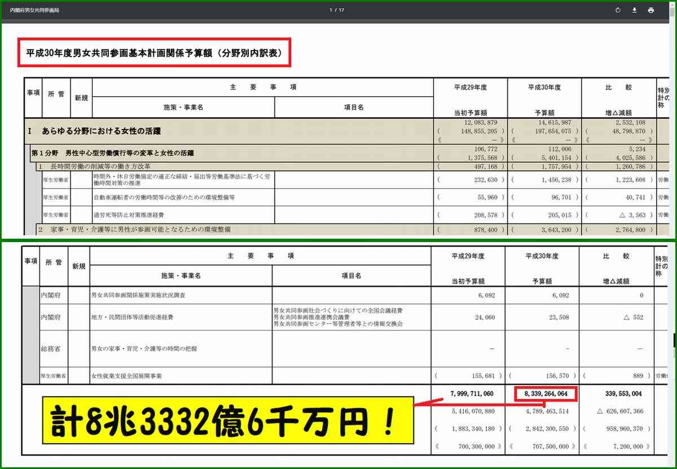Click the page number field showing 1 / 17
This screenshot has height=469, width=677.
click(x=337, y=10)
